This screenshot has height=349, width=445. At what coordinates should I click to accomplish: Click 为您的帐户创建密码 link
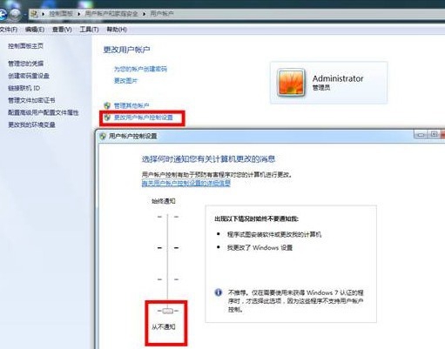pos(140,69)
